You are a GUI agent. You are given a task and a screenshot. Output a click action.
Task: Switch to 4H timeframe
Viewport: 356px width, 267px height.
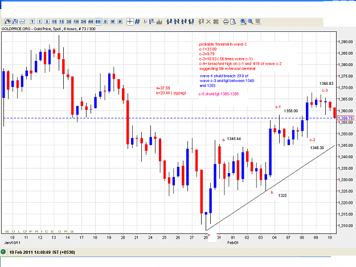tap(91, 22)
